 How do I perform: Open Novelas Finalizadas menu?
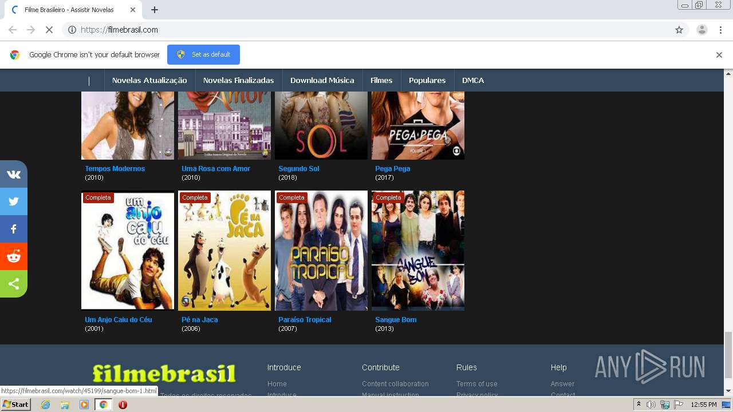pyautogui.click(x=239, y=80)
